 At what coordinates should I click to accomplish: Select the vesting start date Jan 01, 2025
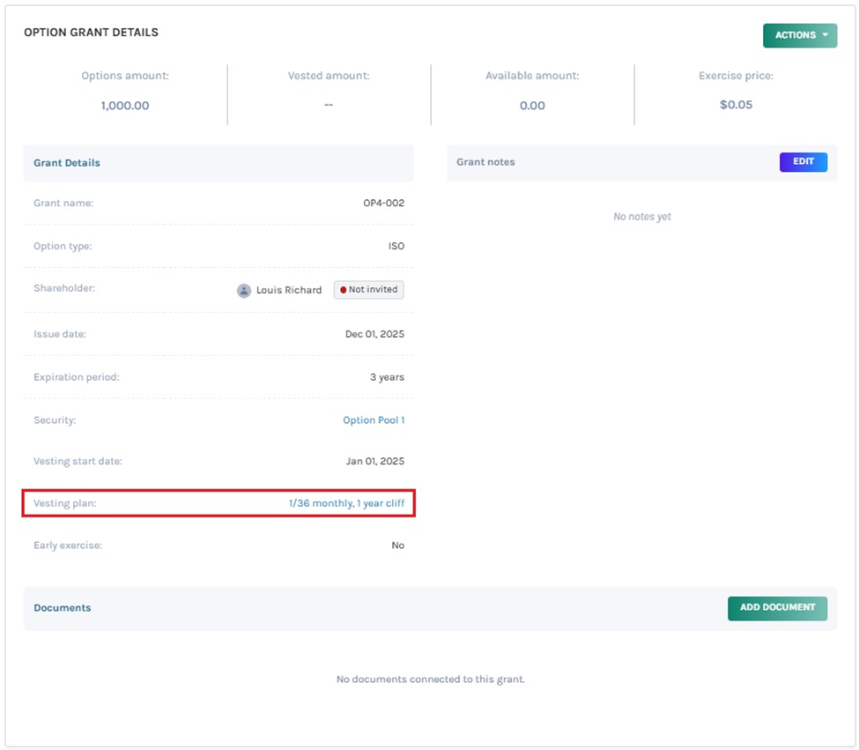(374, 461)
